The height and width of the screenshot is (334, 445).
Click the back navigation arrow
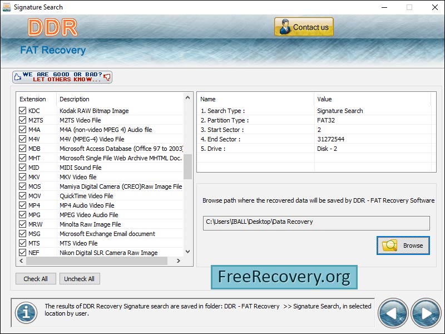[x=394, y=313]
